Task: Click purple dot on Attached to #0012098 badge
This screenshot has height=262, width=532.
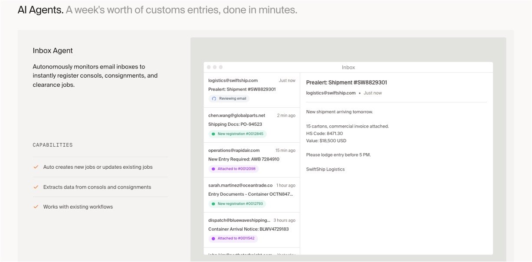Action: pos(213,169)
